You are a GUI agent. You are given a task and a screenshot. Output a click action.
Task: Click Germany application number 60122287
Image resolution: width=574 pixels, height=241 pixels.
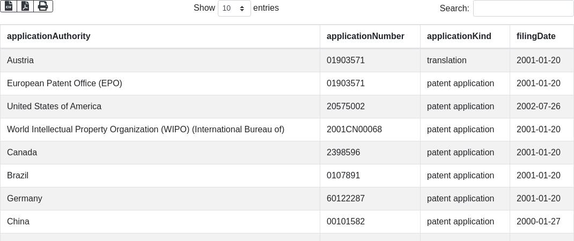tap(345, 199)
